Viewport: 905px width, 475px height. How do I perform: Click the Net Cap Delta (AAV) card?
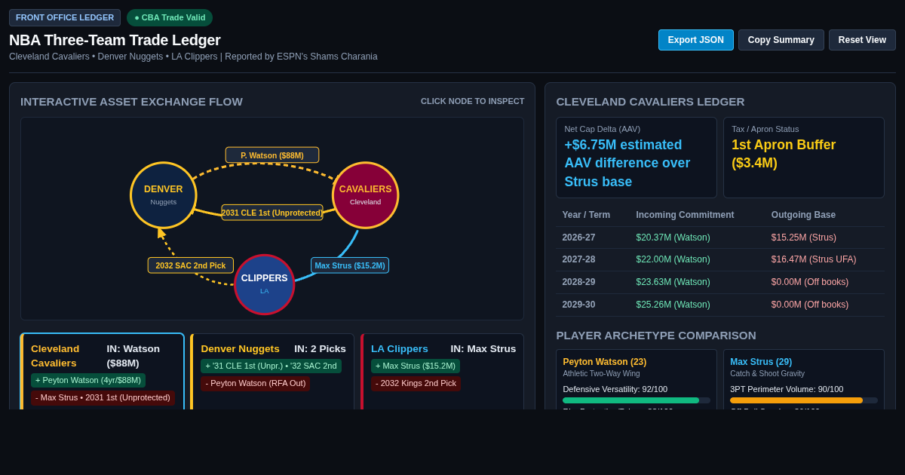coord(637,158)
